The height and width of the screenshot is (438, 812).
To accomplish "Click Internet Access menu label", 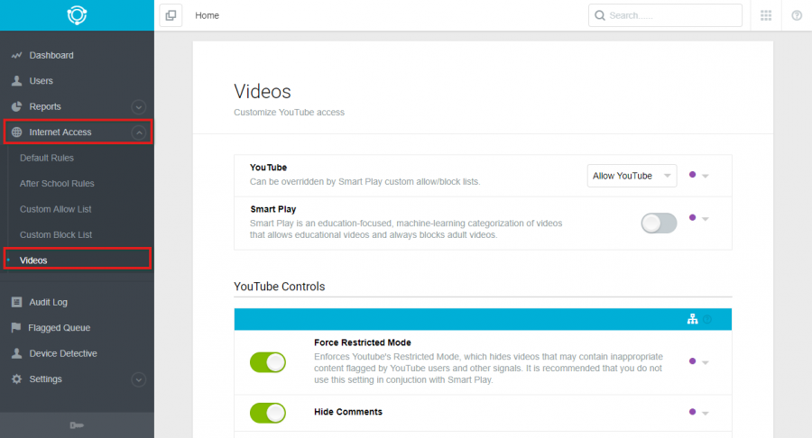I will [x=60, y=132].
